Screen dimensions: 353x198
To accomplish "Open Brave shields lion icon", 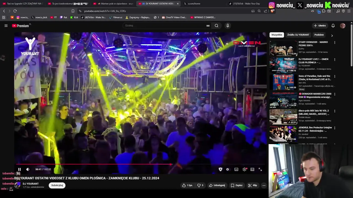I will point(272,11).
